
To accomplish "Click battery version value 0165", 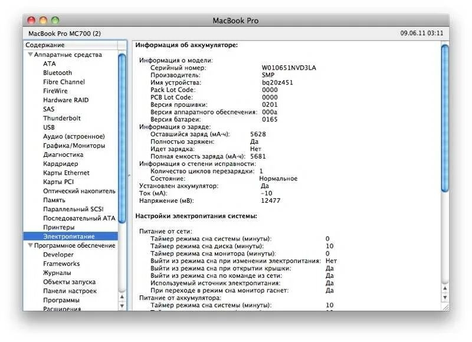I will pyautogui.click(x=270, y=120).
